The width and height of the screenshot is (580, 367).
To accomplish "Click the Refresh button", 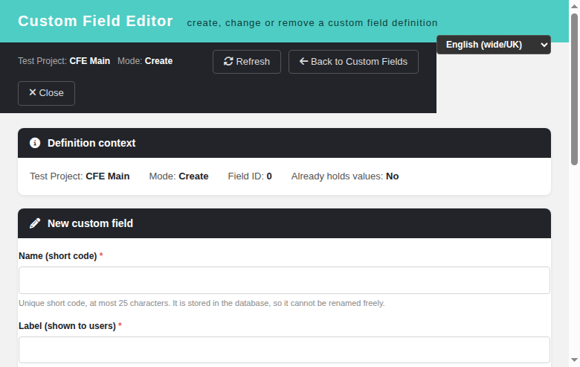I will click(247, 62).
